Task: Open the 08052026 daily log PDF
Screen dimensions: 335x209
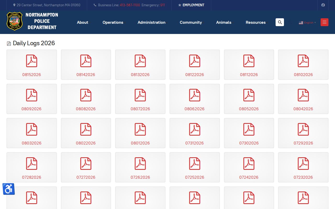Action: [x=249, y=99]
